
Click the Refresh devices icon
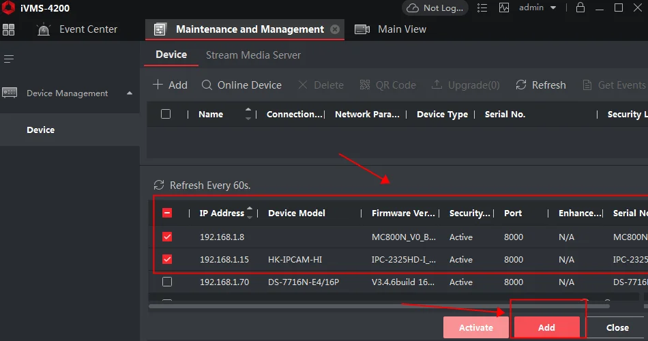(x=521, y=85)
